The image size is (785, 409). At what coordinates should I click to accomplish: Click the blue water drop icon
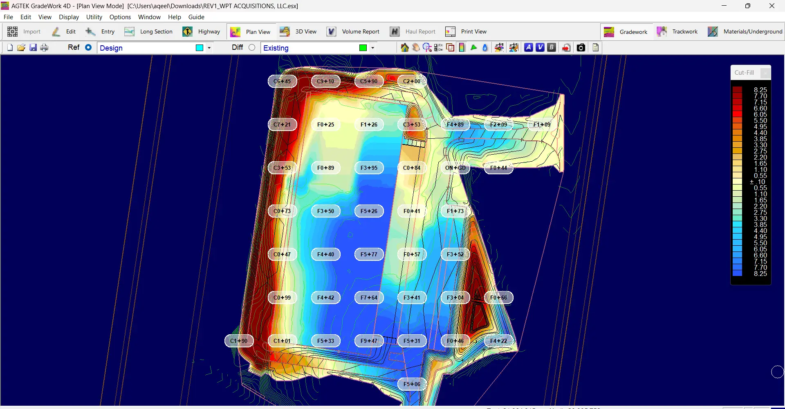[x=485, y=48]
